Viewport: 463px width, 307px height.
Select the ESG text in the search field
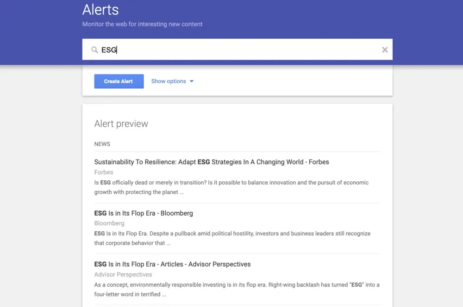(x=108, y=49)
